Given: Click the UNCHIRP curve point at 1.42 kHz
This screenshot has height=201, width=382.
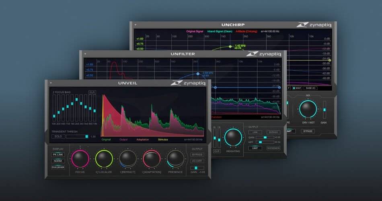Looking at the screenshot, I should click(x=230, y=47).
